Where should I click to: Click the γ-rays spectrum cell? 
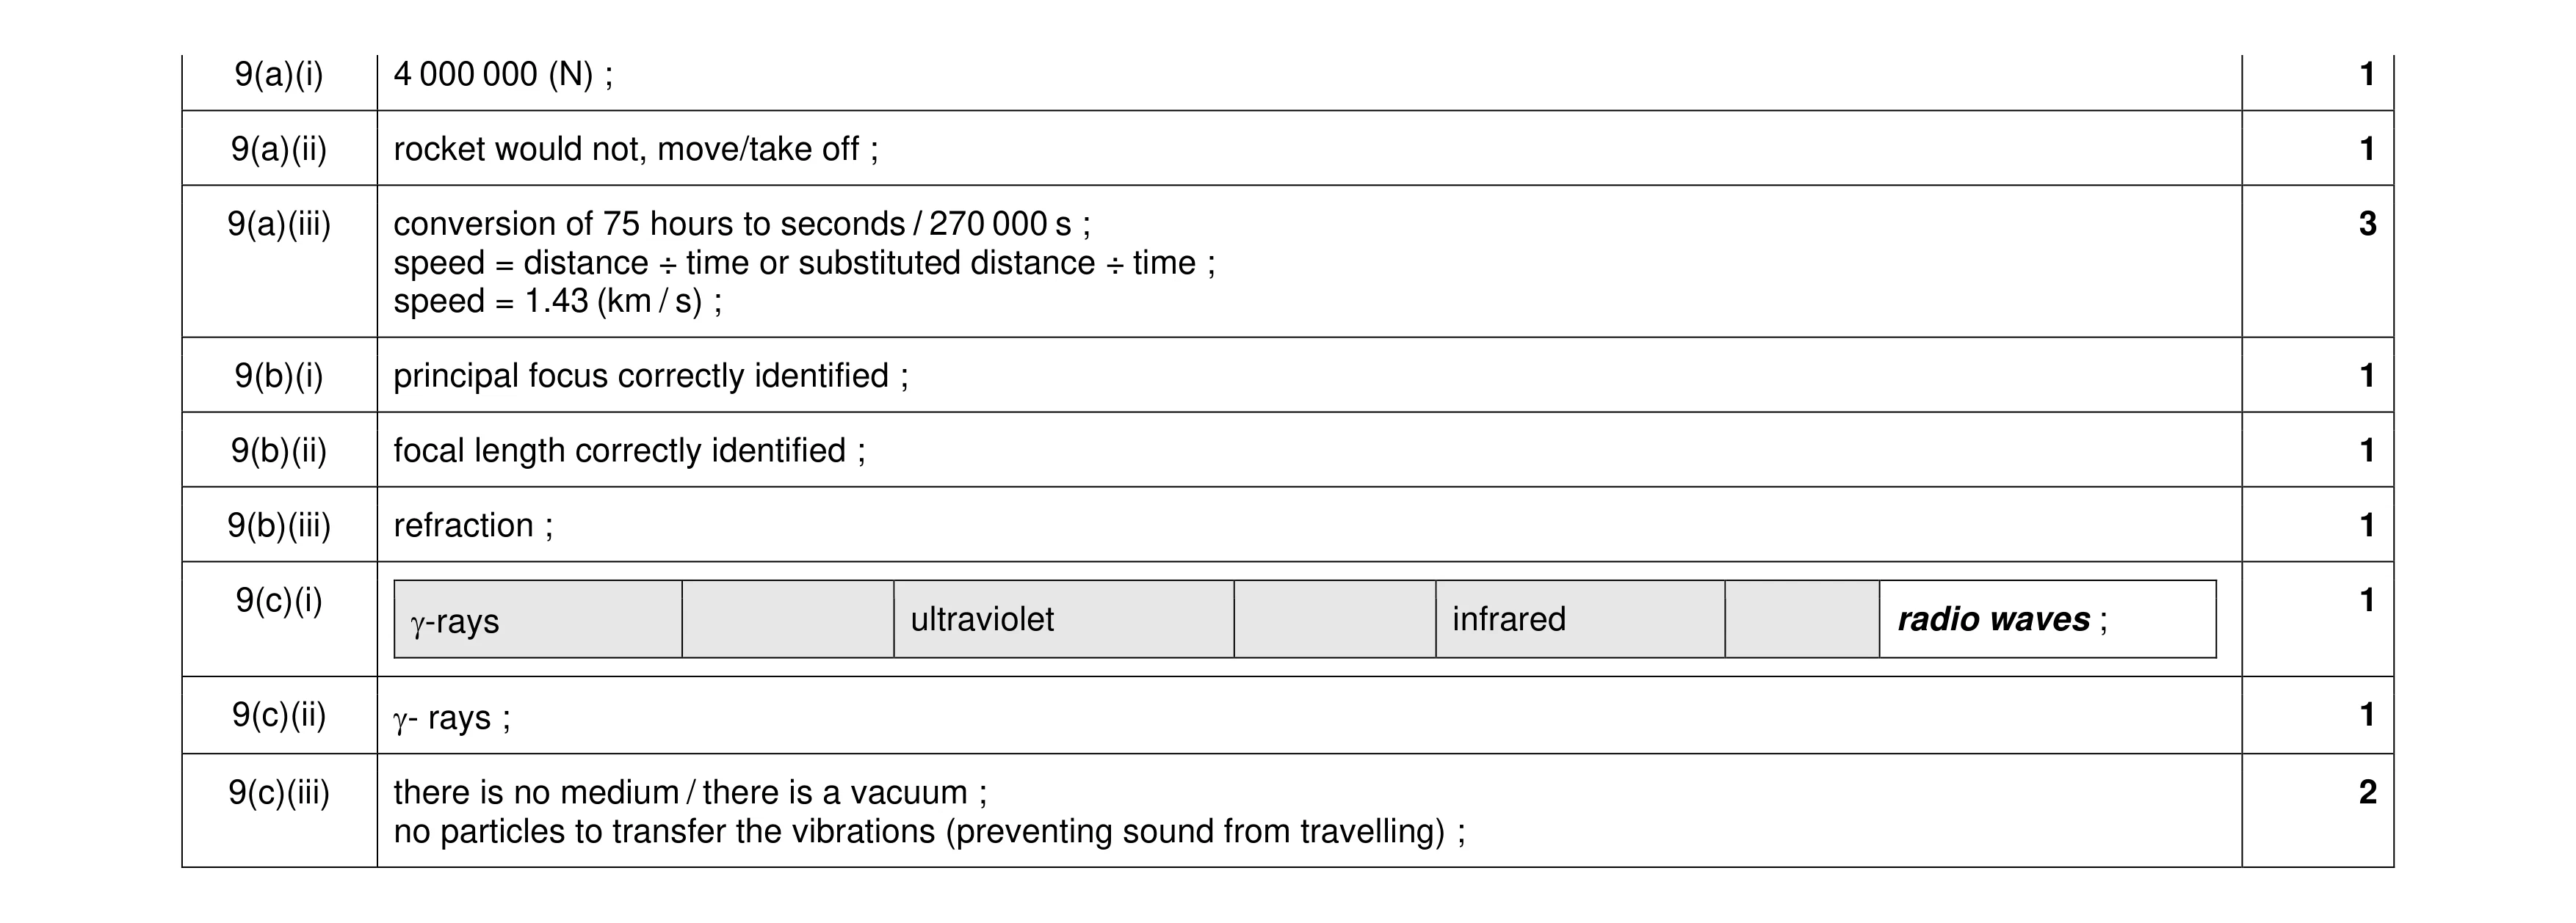tap(538, 619)
